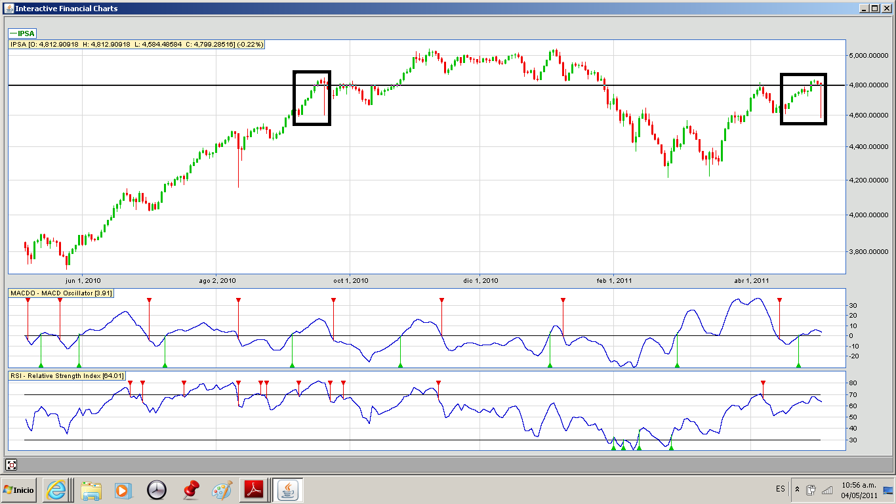896x504 pixels.
Task: Click the 4,000.00000 price axis label
Action: [869, 215]
